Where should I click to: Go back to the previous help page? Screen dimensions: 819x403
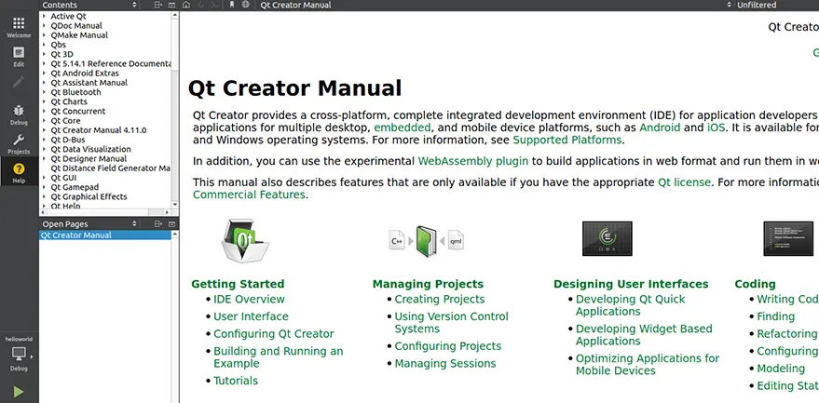click(x=200, y=5)
